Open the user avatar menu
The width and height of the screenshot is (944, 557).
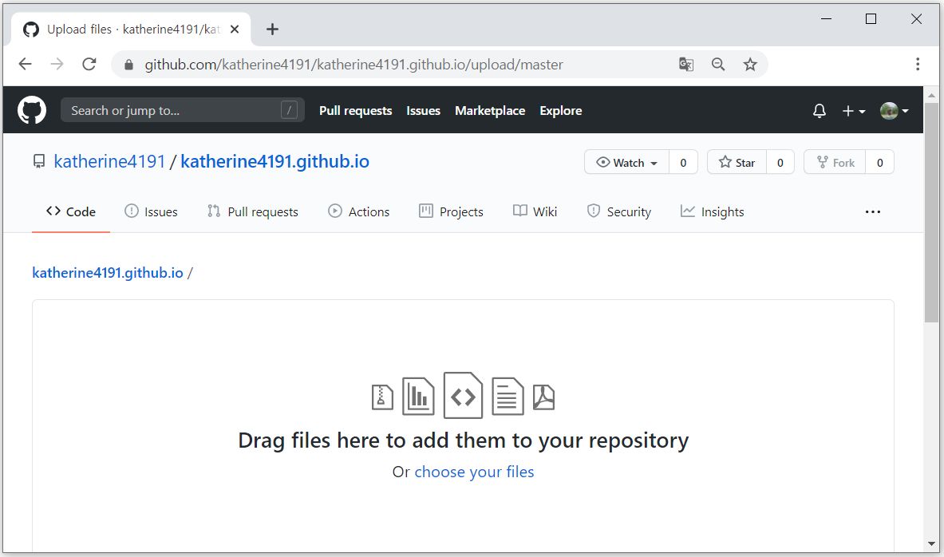(894, 111)
